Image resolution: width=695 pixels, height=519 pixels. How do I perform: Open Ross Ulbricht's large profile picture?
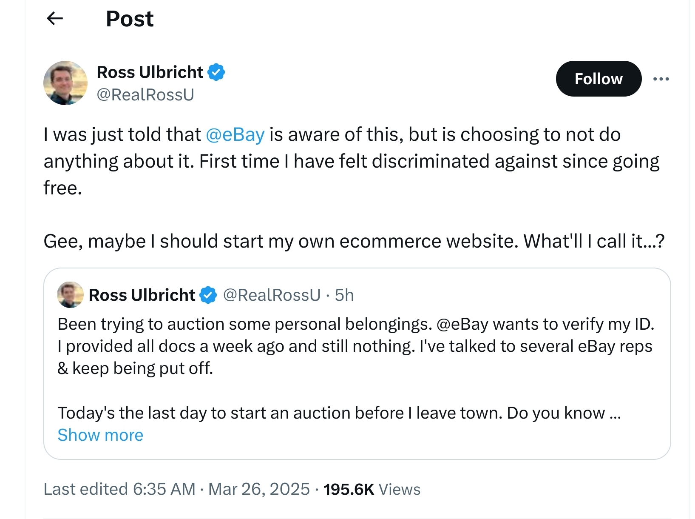(x=65, y=83)
